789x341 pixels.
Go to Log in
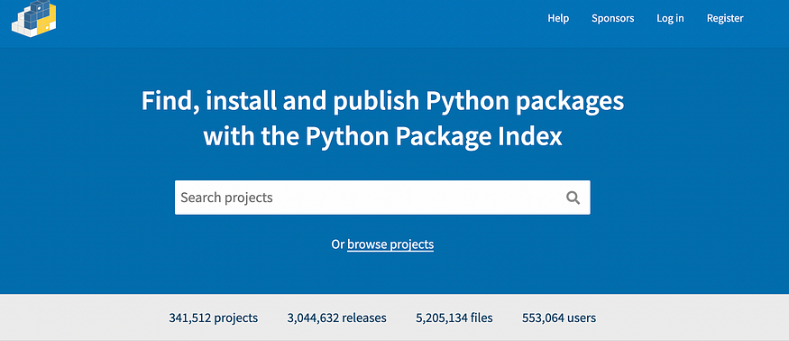click(670, 18)
